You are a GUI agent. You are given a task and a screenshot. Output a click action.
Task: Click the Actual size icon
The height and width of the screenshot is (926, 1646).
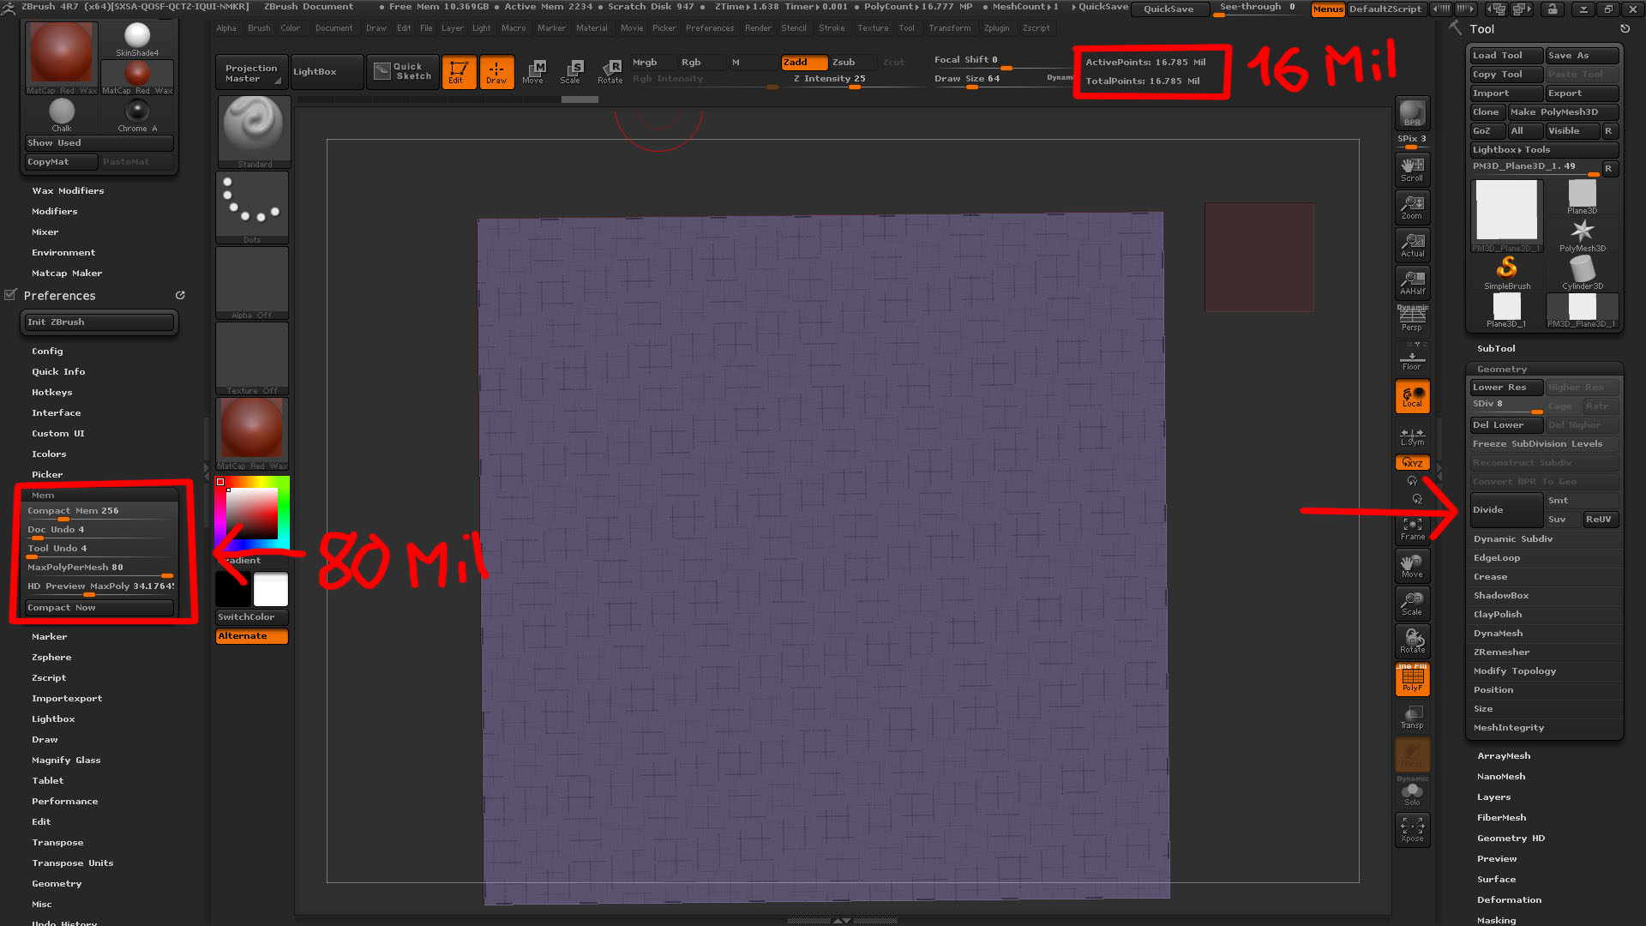(x=1412, y=244)
